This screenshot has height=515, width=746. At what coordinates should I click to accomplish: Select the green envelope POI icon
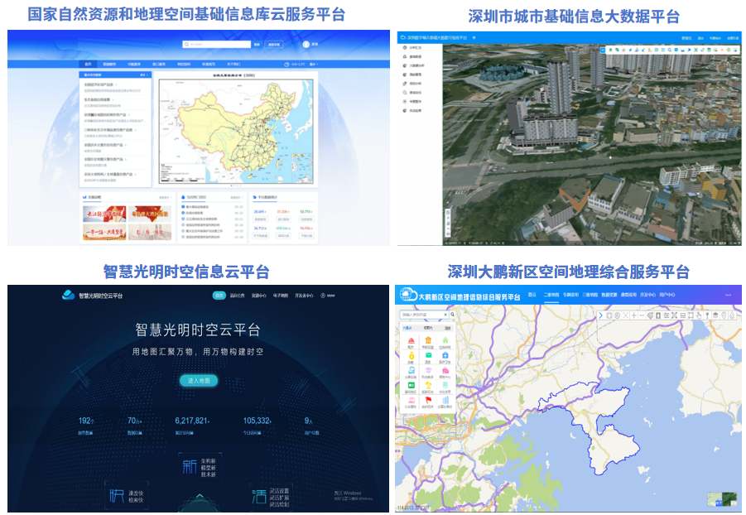click(x=428, y=356)
